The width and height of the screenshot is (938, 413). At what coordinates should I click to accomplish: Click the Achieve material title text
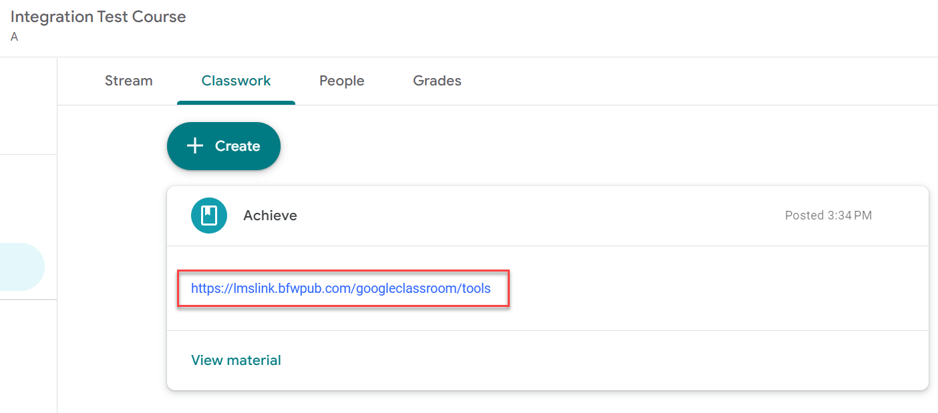(x=270, y=215)
